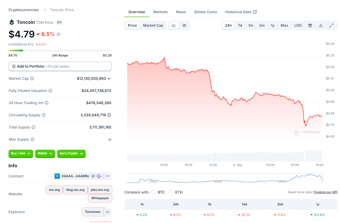Download chart data icon
This screenshot has width=340, height=223.
pyautogui.click(x=321, y=25)
